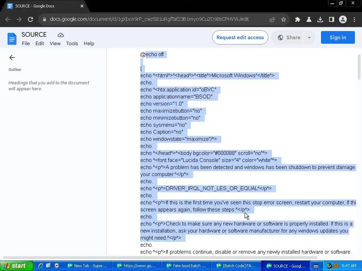Bookmark this page with the star icon
362x271 pixels.
[x=284, y=20]
